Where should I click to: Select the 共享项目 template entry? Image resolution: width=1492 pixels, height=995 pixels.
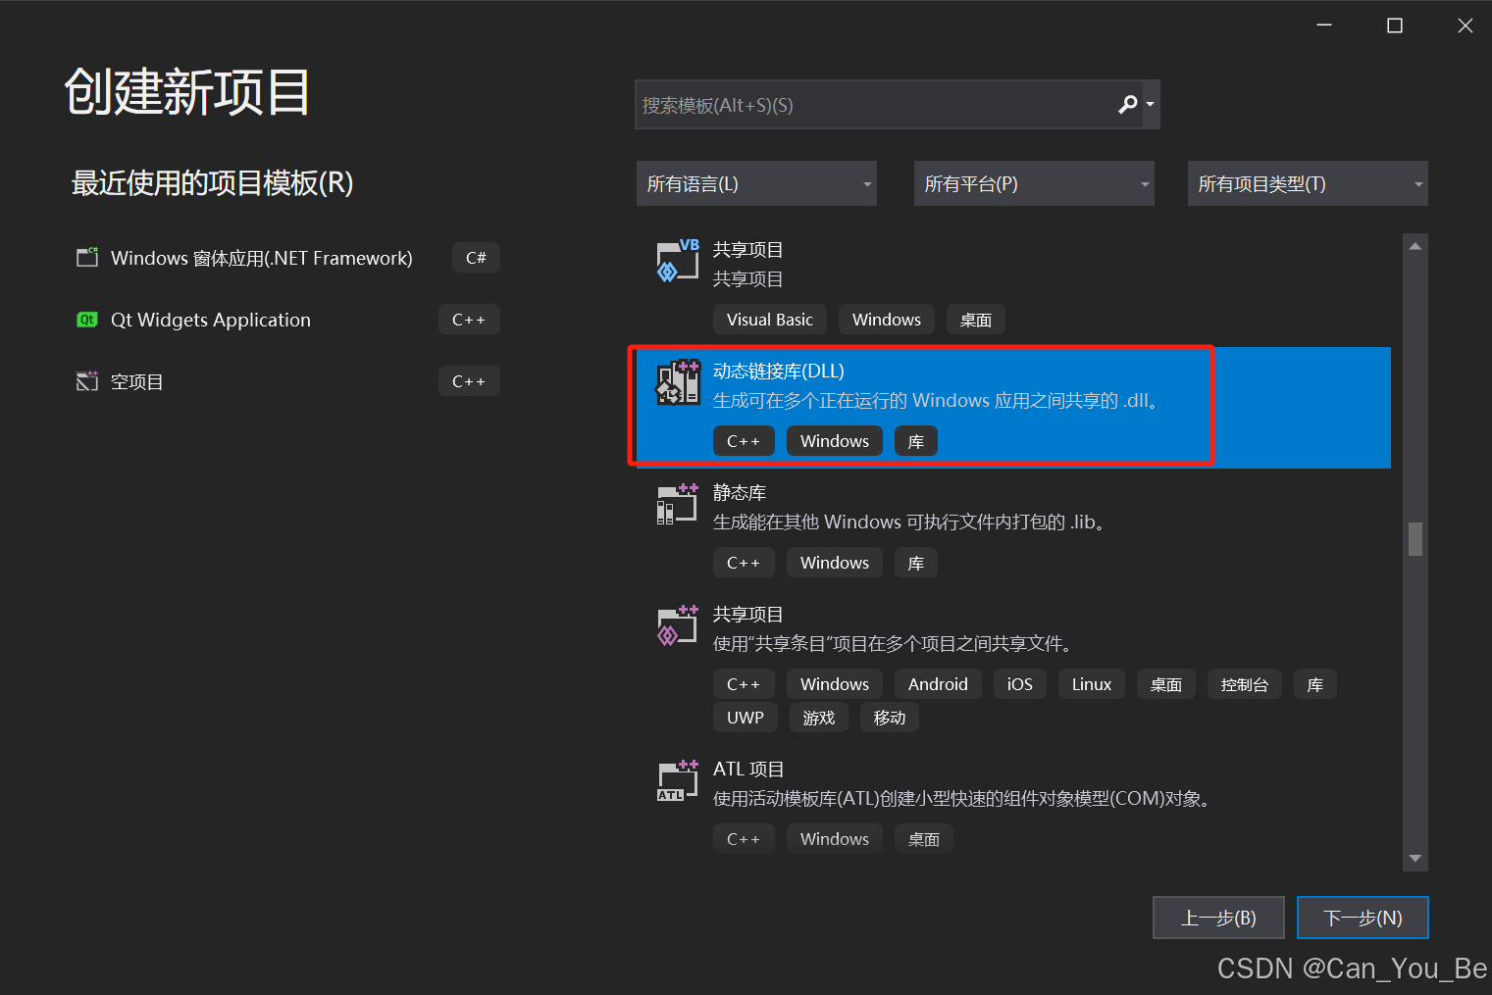coord(883,627)
